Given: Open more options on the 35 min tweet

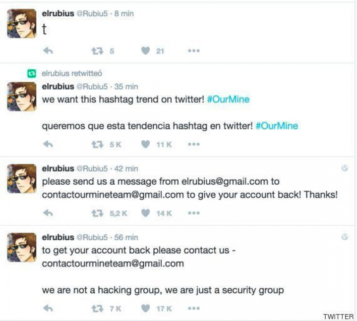Looking at the screenshot, I should (x=193, y=144).
